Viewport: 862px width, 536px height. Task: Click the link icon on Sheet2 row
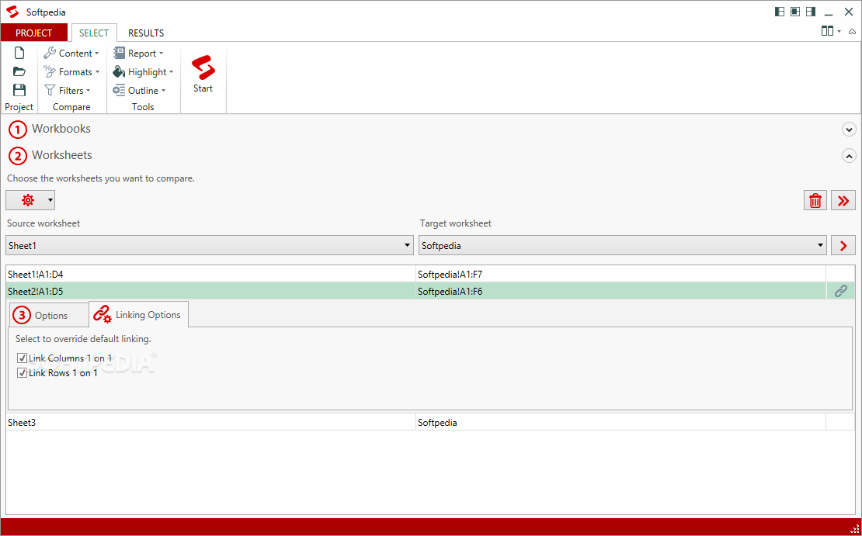[840, 291]
